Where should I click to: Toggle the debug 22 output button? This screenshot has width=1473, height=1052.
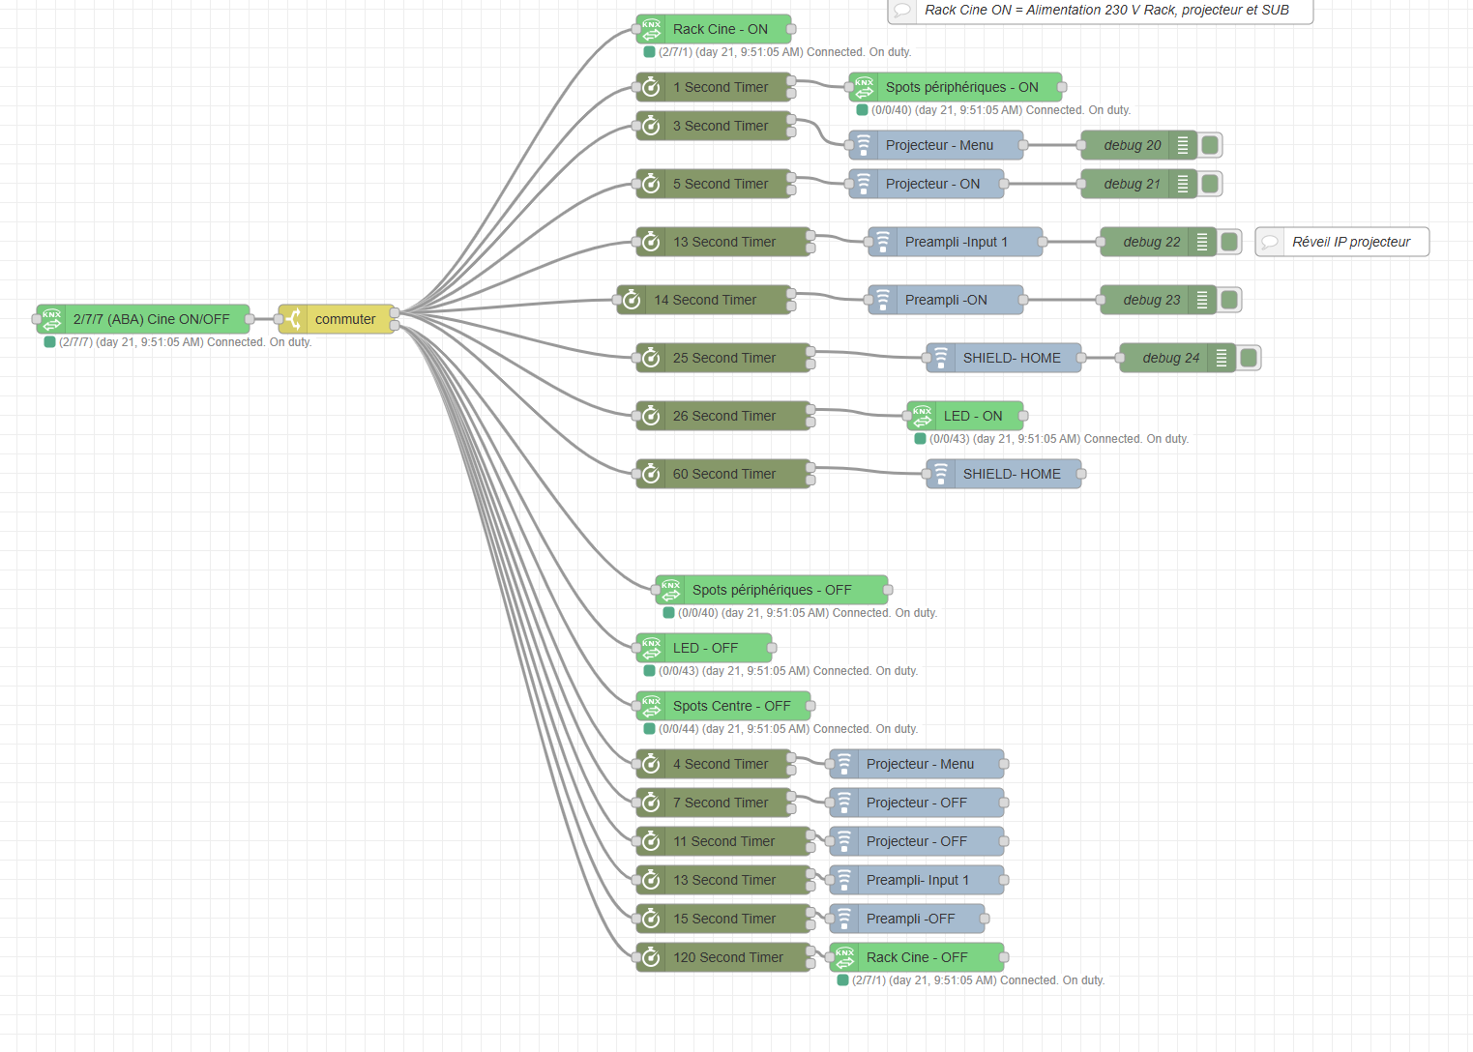(1229, 242)
